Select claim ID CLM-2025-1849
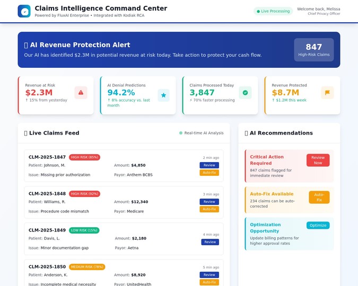 pos(47,230)
